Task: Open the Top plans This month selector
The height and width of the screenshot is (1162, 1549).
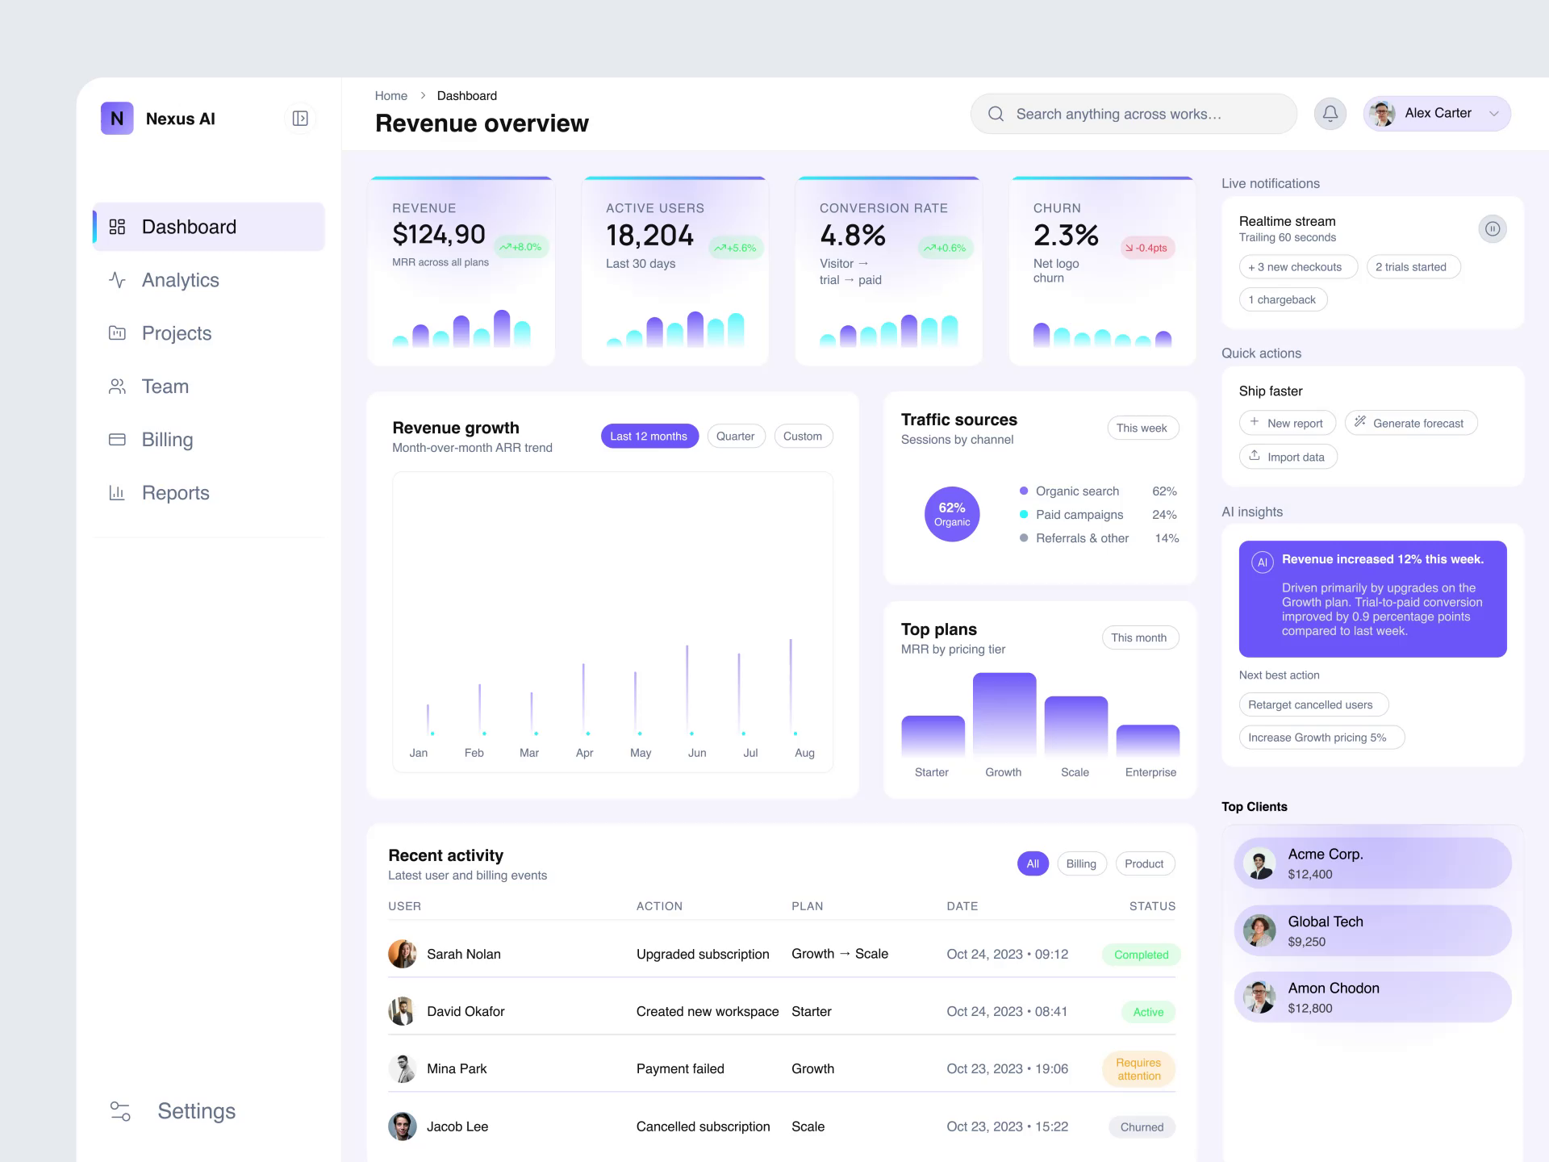Action: click(x=1140, y=637)
